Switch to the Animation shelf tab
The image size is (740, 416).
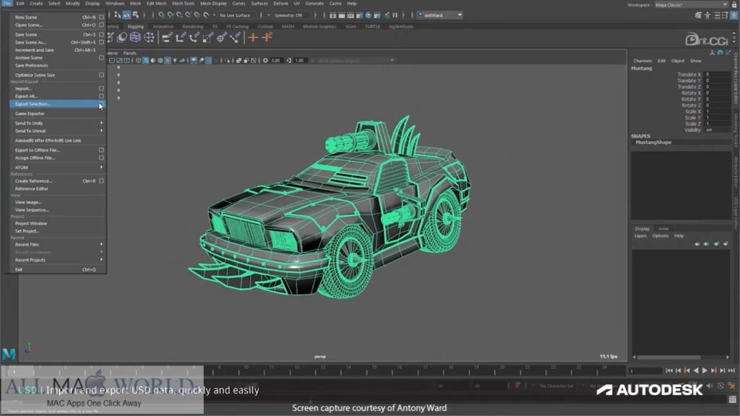(x=163, y=26)
